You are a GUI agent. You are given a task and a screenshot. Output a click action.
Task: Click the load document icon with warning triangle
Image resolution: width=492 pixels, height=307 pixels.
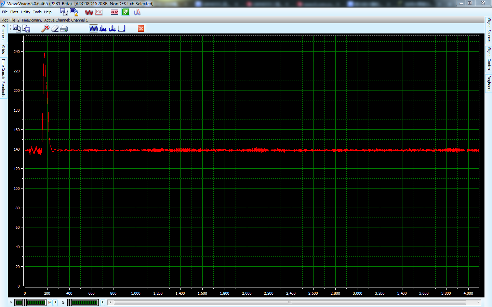[74, 12]
